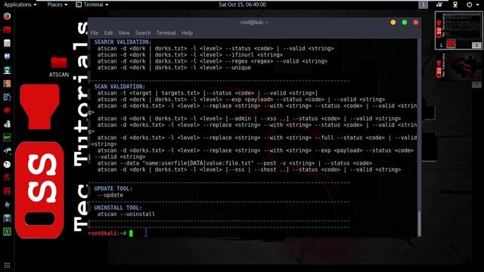Open the Files manager dock icon
Screen dimensions: 484x272
(7, 43)
